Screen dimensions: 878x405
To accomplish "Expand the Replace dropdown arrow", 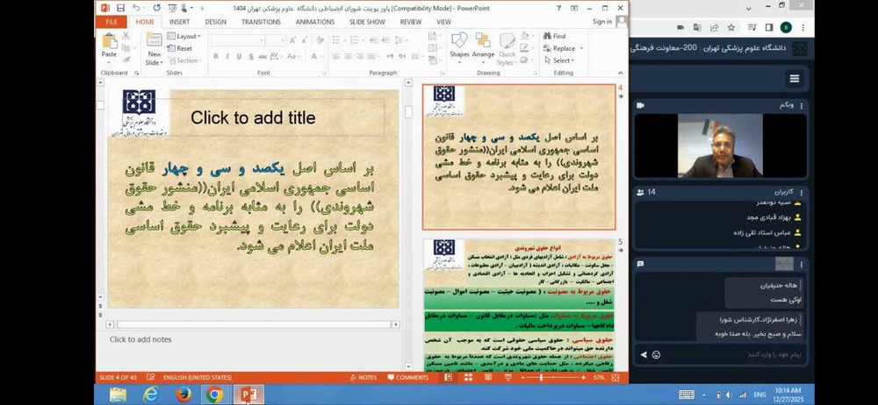I will (x=579, y=48).
